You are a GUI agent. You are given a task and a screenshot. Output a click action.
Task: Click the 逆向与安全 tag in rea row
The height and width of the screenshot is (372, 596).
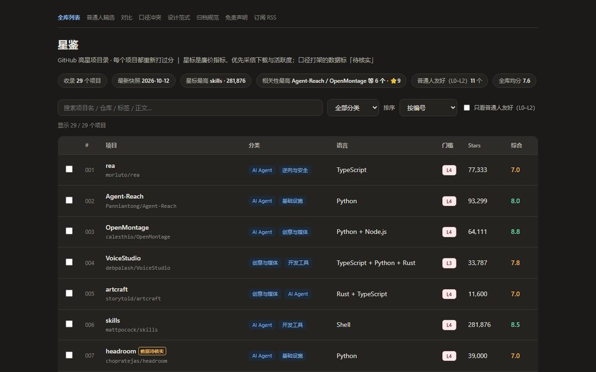click(295, 170)
